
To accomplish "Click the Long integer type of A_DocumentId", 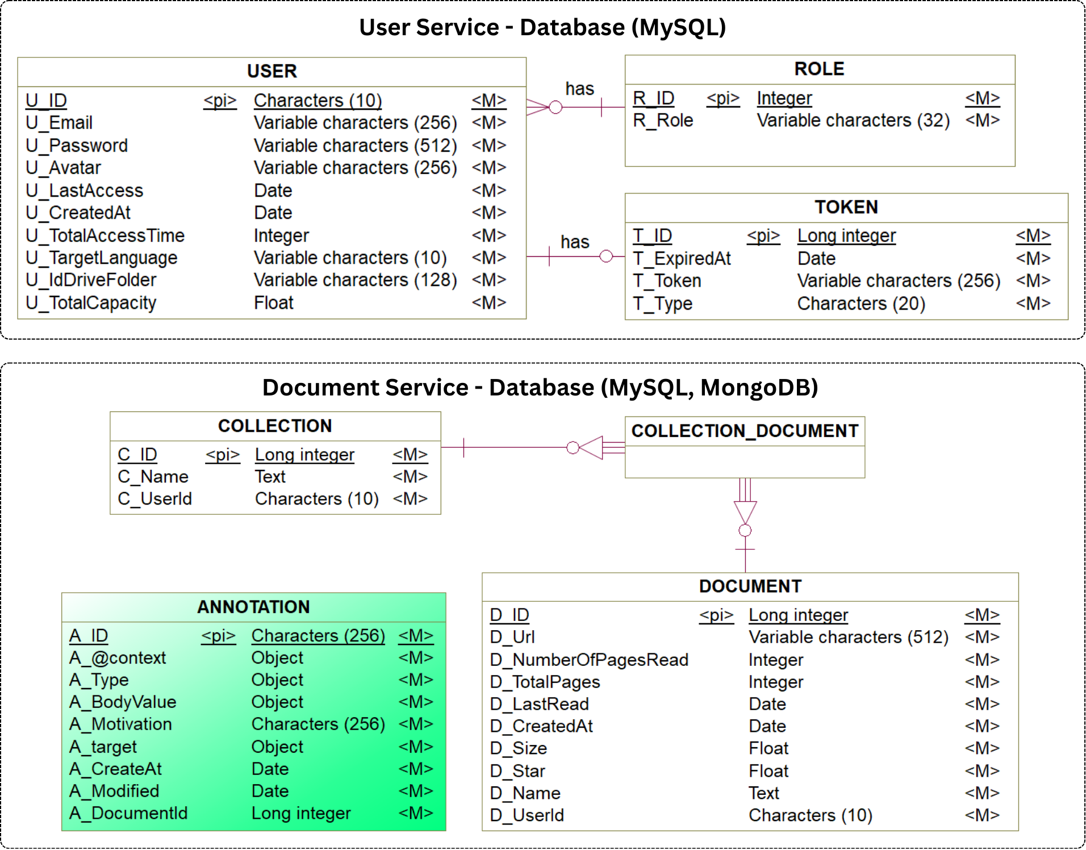I will point(301,814).
